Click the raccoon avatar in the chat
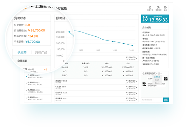This screenshot has height=127, width=186. [166, 79]
